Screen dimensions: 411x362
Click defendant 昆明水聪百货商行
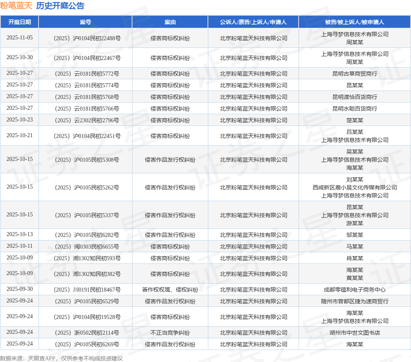point(355,109)
